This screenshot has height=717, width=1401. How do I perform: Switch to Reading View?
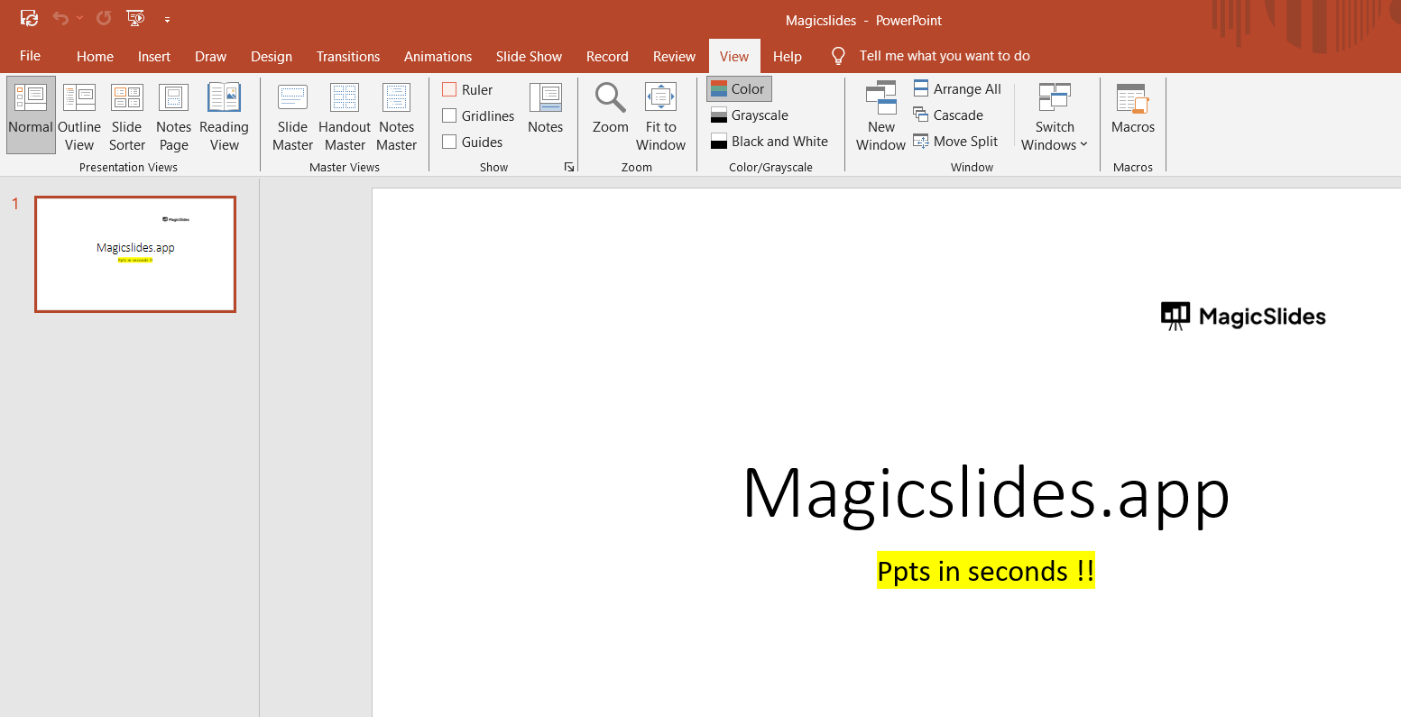pyautogui.click(x=224, y=116)
